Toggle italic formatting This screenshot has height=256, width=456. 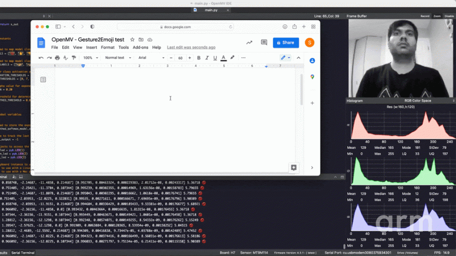(207, 58)
